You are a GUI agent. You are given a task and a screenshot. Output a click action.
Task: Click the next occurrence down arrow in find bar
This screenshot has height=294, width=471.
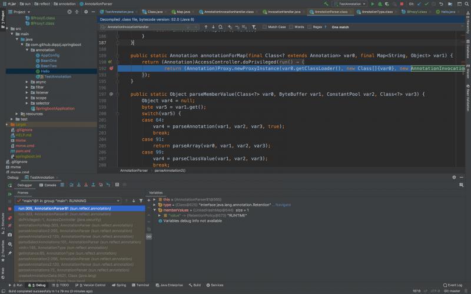click(x=214, y=26)
